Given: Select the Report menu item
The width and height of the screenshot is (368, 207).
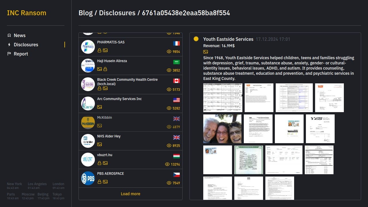Looking at the screenshot, I should point(21,54).
